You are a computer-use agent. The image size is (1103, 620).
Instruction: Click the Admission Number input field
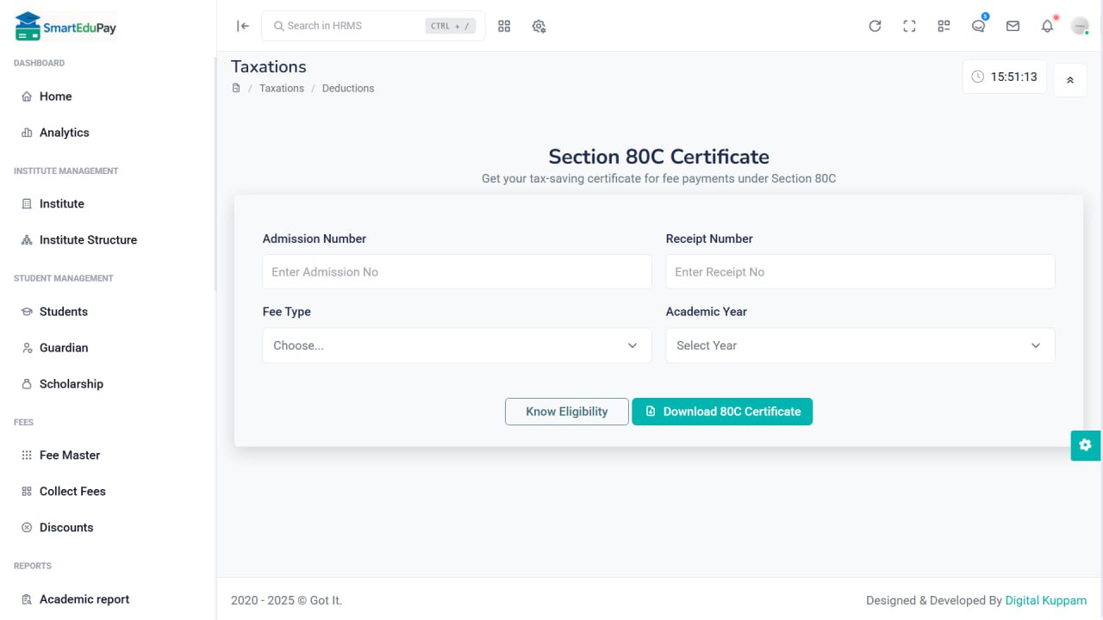coord(457,271)
